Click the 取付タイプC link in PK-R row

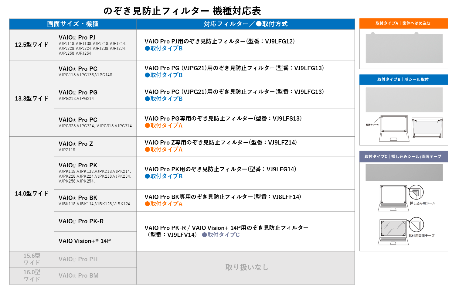click(221, 235)
